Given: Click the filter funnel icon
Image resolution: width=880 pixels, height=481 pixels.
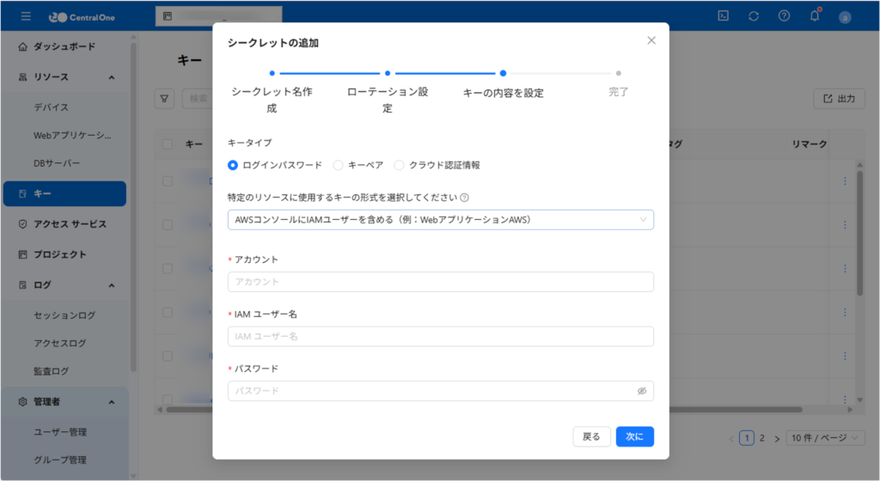Looking at the screenshot, I should (x=164, y=99).
